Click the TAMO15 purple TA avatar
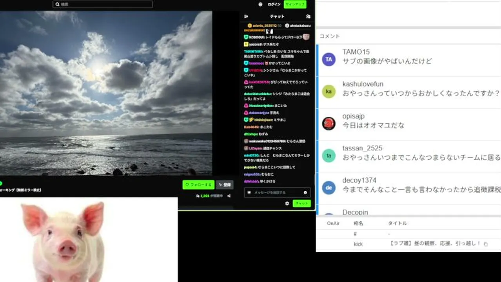The height and width of the screenshot is (282, 501). [x=329, y=59]
